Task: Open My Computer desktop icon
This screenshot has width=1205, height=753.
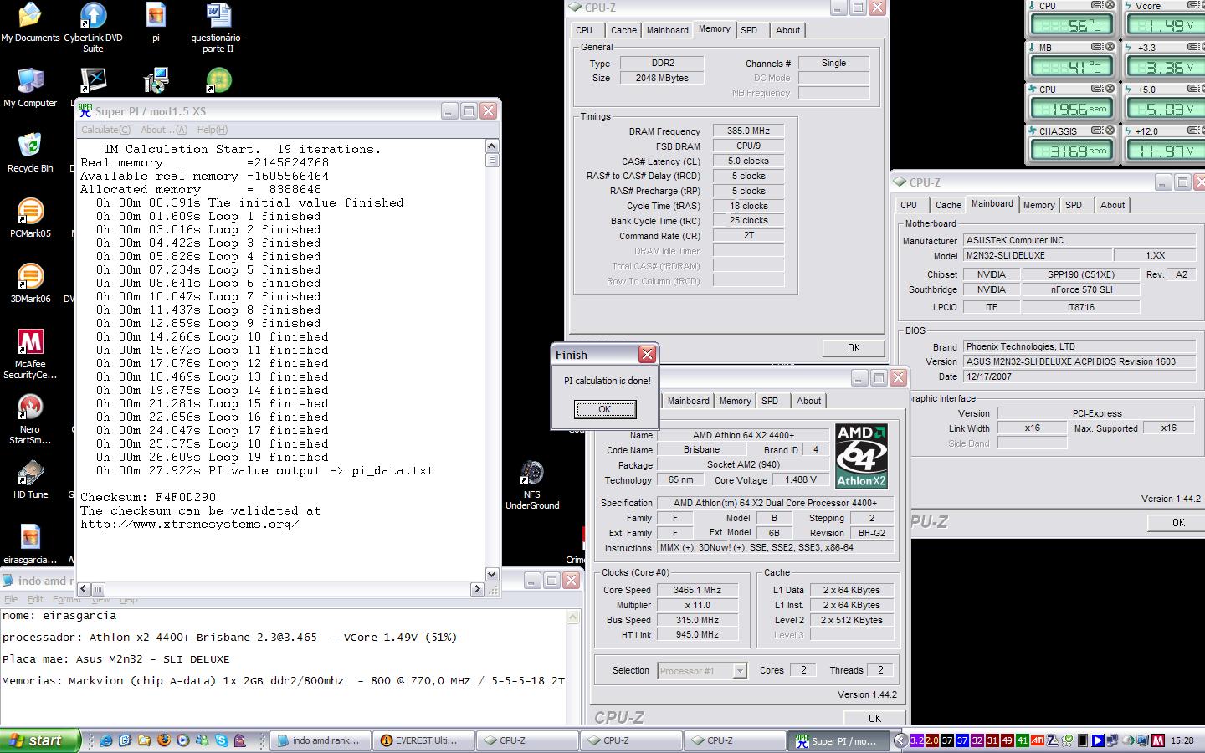Action: 30,88
